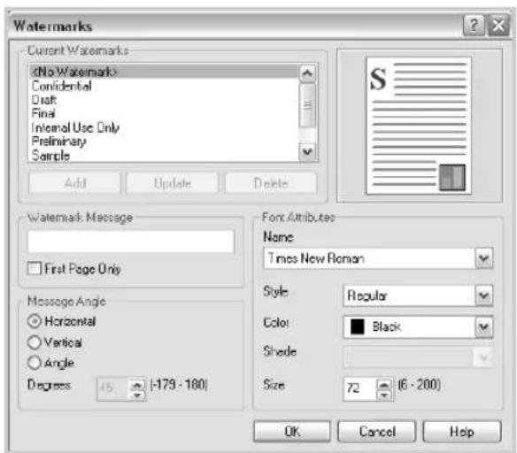Click the Size value field showing 72
Image resolution: width=517 pixels, height=453 pixels.
pos(359,388)
